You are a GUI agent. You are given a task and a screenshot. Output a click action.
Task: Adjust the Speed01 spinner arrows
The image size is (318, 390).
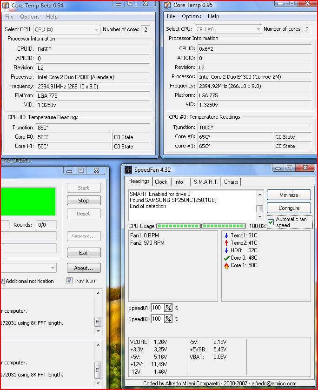pos(168,308)
